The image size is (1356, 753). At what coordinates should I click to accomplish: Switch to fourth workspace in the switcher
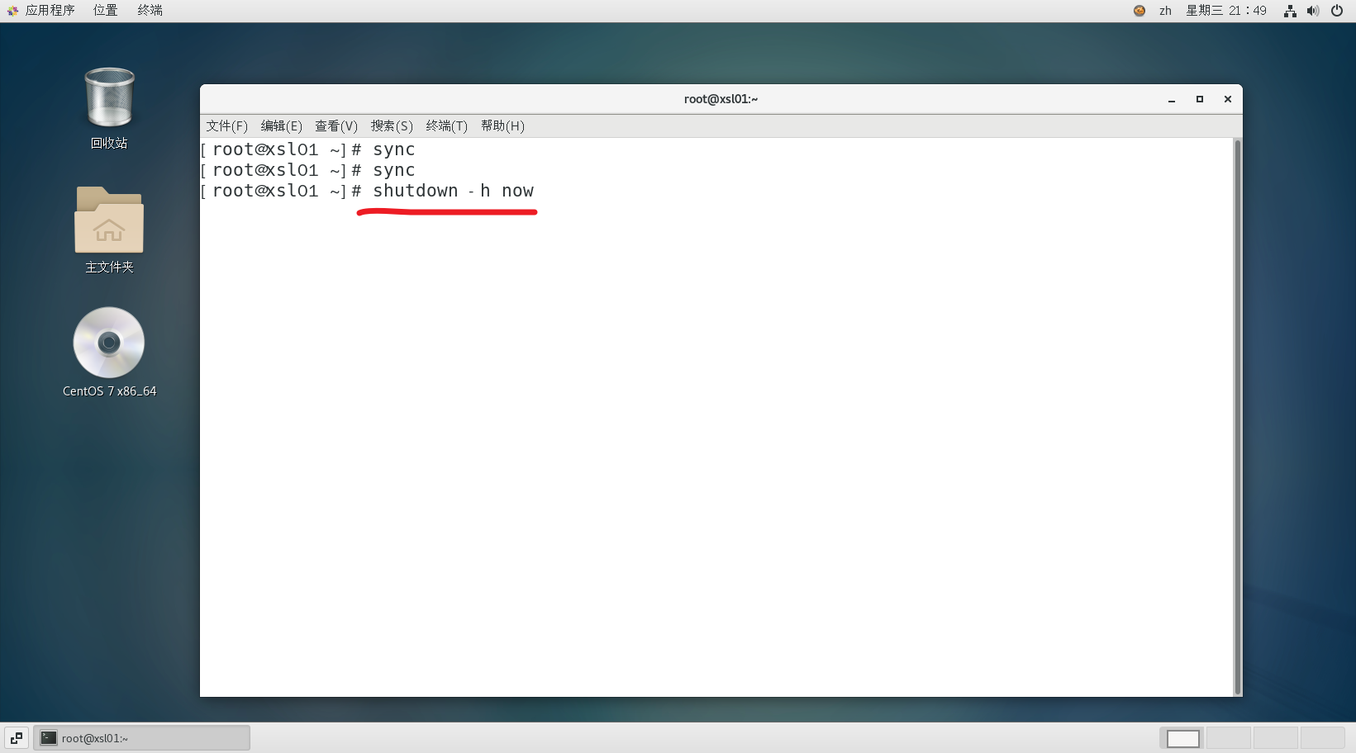(1323, 738)
